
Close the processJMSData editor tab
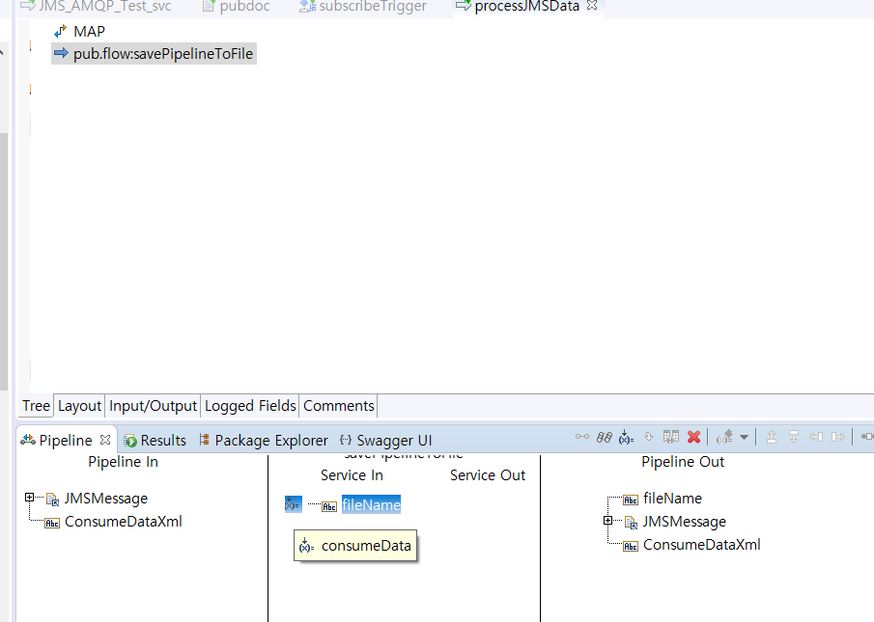click(593, 6)
